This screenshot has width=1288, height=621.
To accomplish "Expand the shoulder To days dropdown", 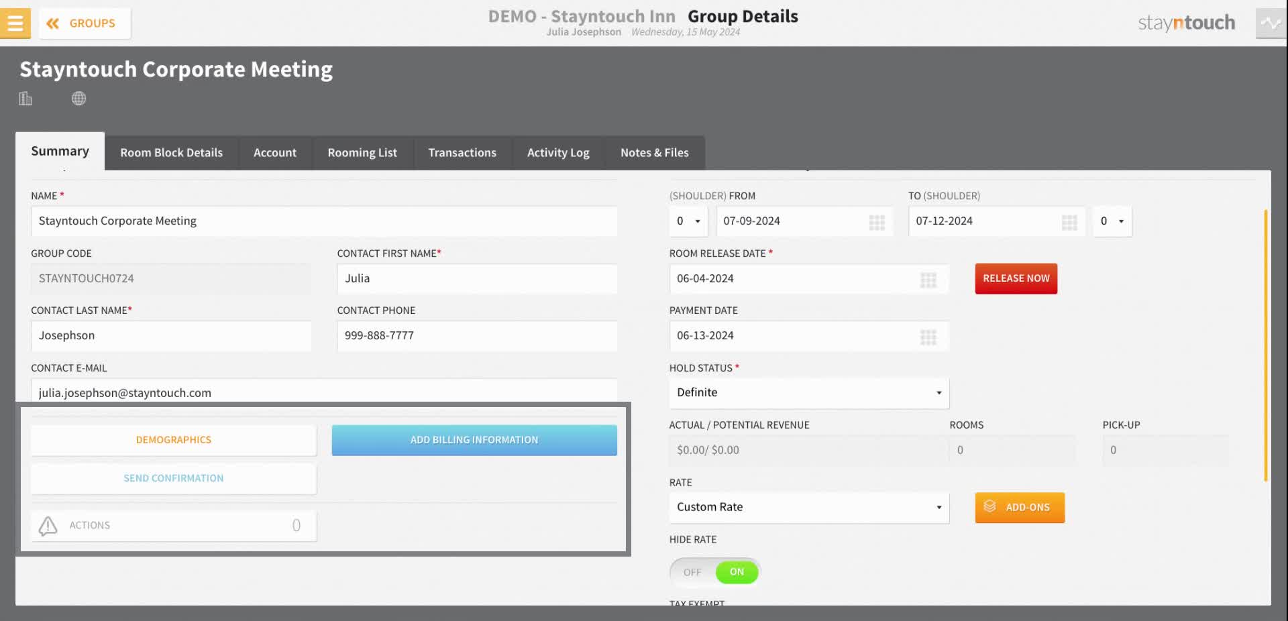I will click(1112, 221).
